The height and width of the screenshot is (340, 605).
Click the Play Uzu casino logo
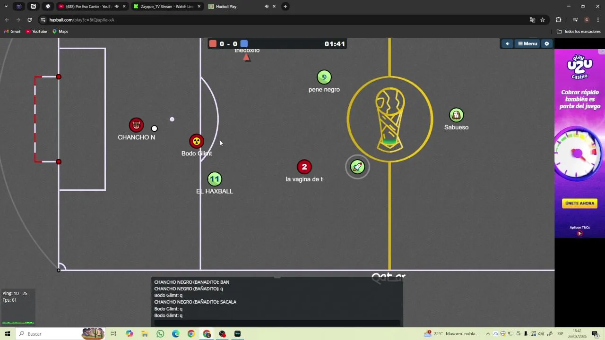point(579,67)
